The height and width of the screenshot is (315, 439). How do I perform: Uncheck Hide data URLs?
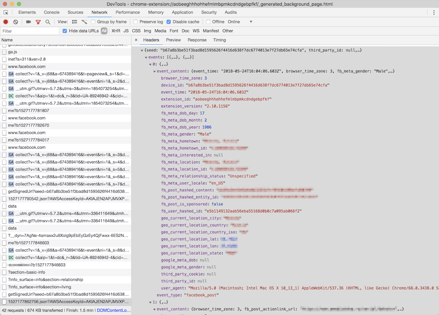[x=65, y=31]
